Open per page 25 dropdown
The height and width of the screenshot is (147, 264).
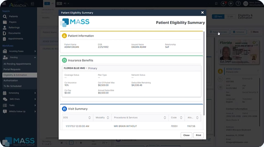click(105, 143)
